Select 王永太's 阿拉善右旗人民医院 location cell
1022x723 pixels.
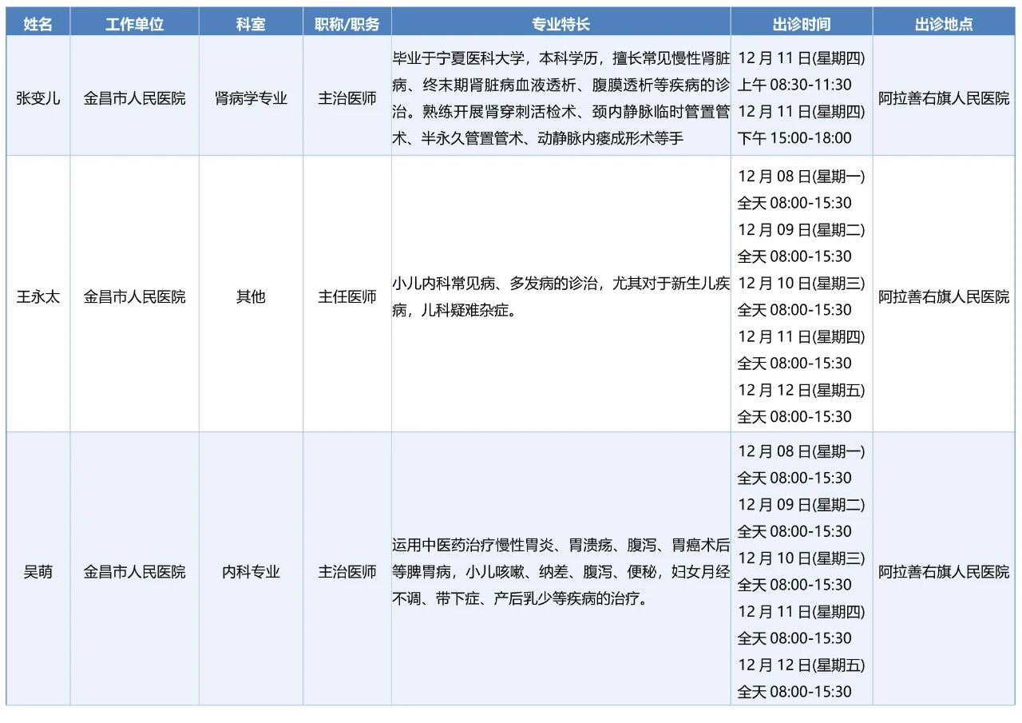coord(944,296)
